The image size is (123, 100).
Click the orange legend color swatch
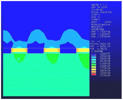pyautogui.click(x=94, y=72)
